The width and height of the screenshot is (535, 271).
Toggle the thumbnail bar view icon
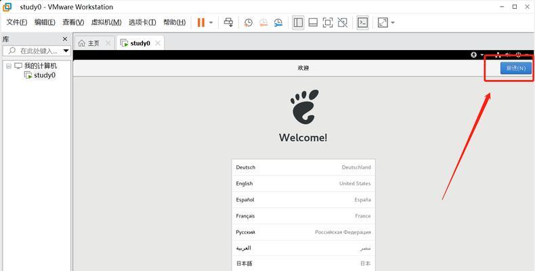[x=313, y=22]
